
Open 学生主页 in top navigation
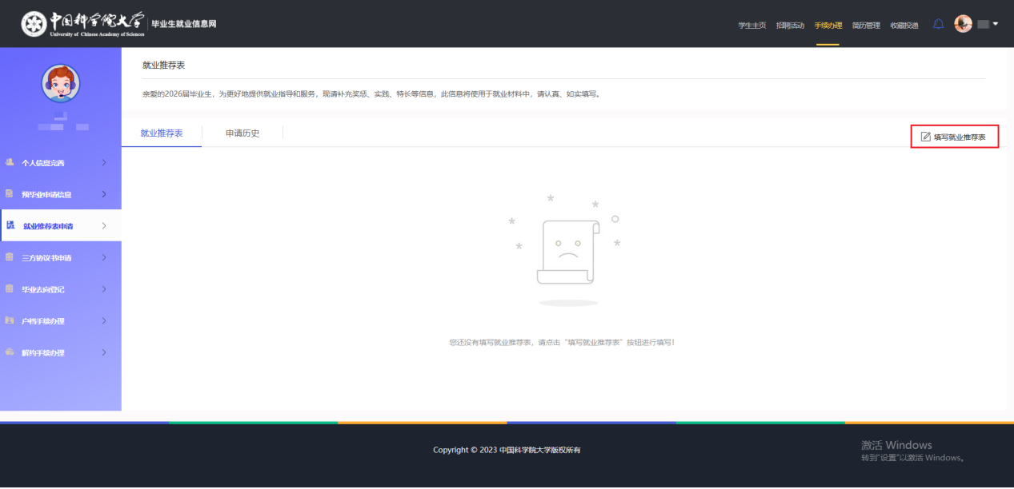tap(751, 26)
